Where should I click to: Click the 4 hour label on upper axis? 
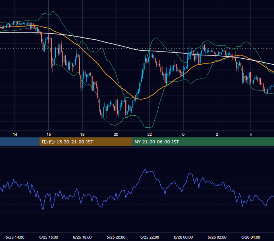(x=251, y=135)
